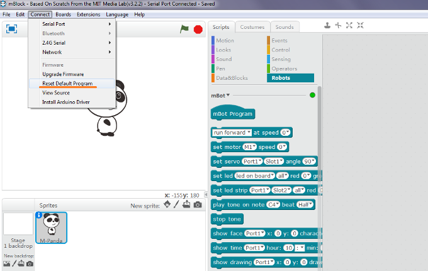The height and width of the screenshot is (271, 428).
Task: Expand the Serial Port submenu
Action: (x=72, y=24)
